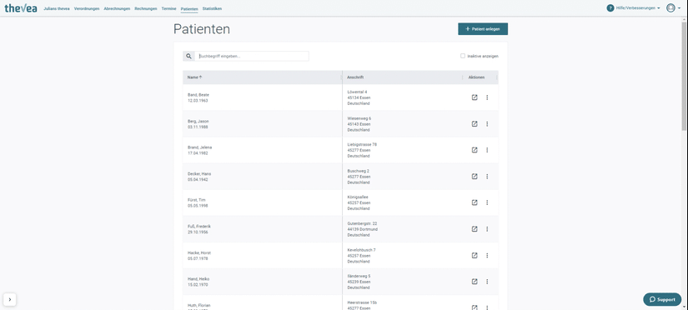Open Hand, Heiko's patient record icon
688x310 pixels.
coord(475,282)
